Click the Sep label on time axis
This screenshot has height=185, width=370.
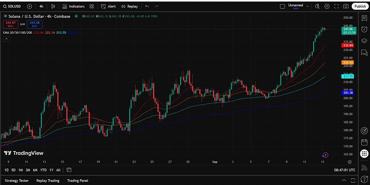click(215, 162)
